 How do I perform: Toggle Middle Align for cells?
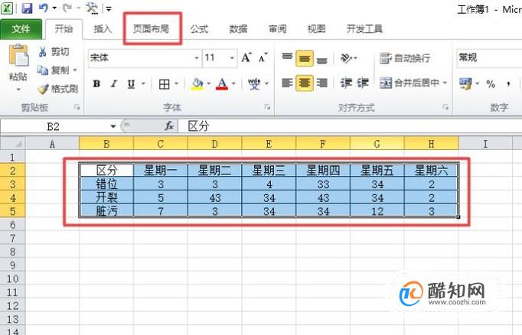305,59
